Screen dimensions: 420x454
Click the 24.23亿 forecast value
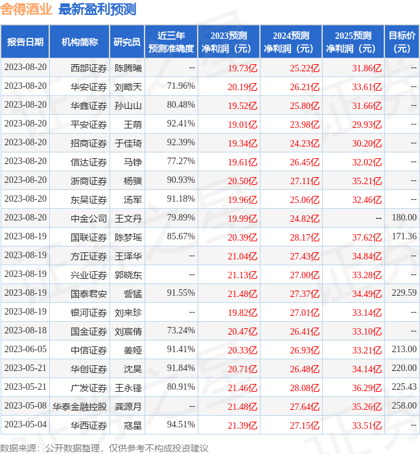click(305, 143)
